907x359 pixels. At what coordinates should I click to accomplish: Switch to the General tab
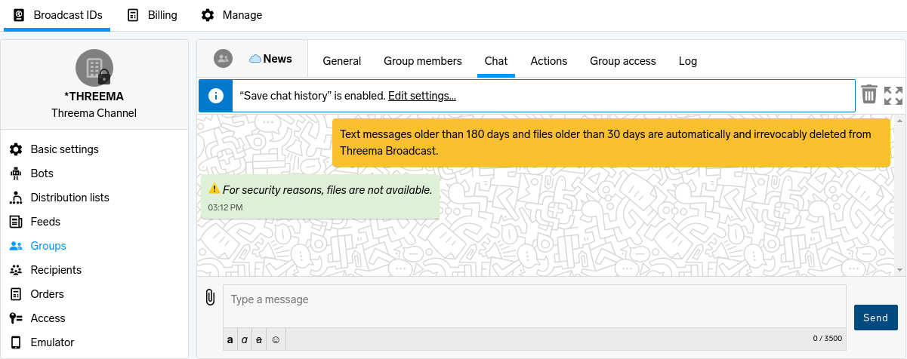[x=342, y=61]
